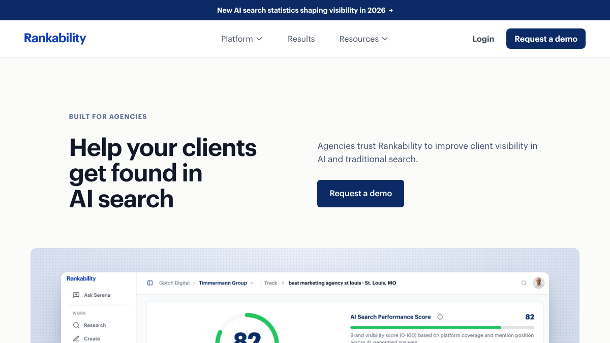
Task: Click Track in the dashboard breadcrumb
Action: 270,283
